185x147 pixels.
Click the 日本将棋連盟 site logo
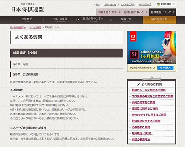tap(28, 8)
